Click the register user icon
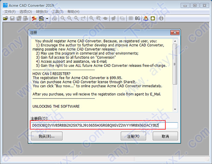Screen dimensions: 212x164 tap(146, 18)
